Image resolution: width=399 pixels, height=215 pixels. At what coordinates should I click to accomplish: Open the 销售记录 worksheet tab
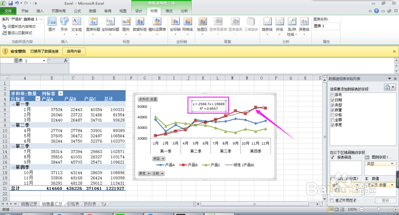tap(29, 204)
